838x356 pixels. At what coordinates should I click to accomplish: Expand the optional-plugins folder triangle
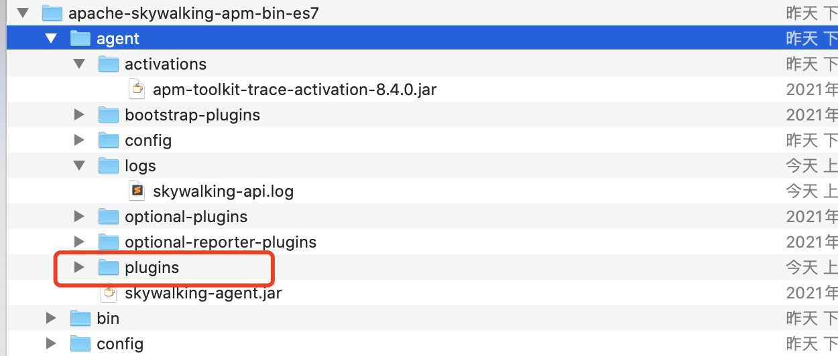tap(79, 216)
